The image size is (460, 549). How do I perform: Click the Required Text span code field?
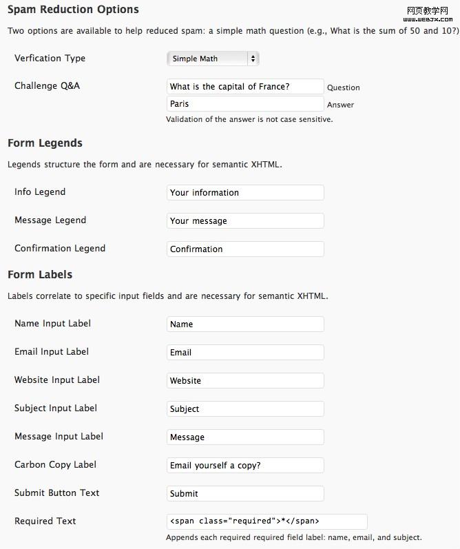coord(266,521)
